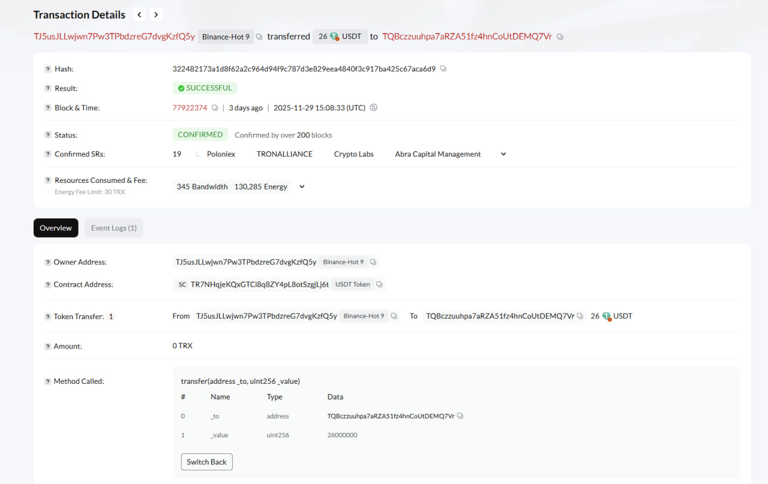This screenshot has width=768, height=484.
Task: Copy block number 77922374
Action: [215, 108]
